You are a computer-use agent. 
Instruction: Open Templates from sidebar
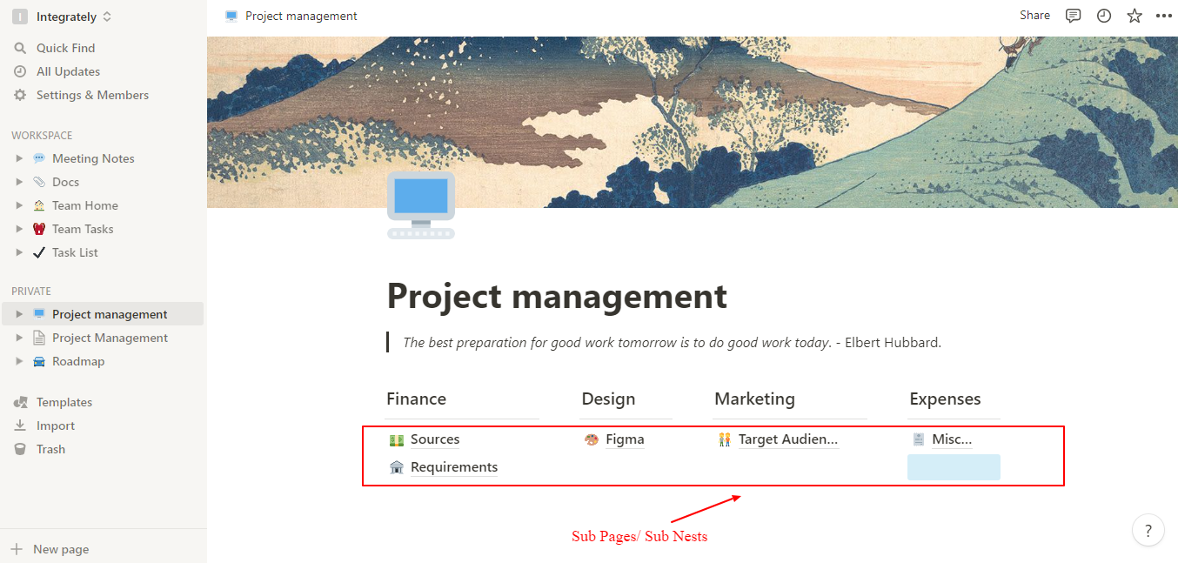coord(64,402)
